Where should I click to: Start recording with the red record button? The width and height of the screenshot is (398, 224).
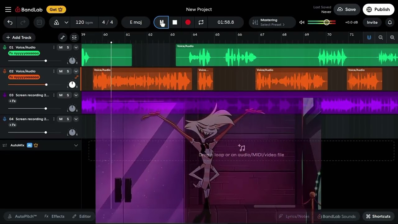[188, 22]
